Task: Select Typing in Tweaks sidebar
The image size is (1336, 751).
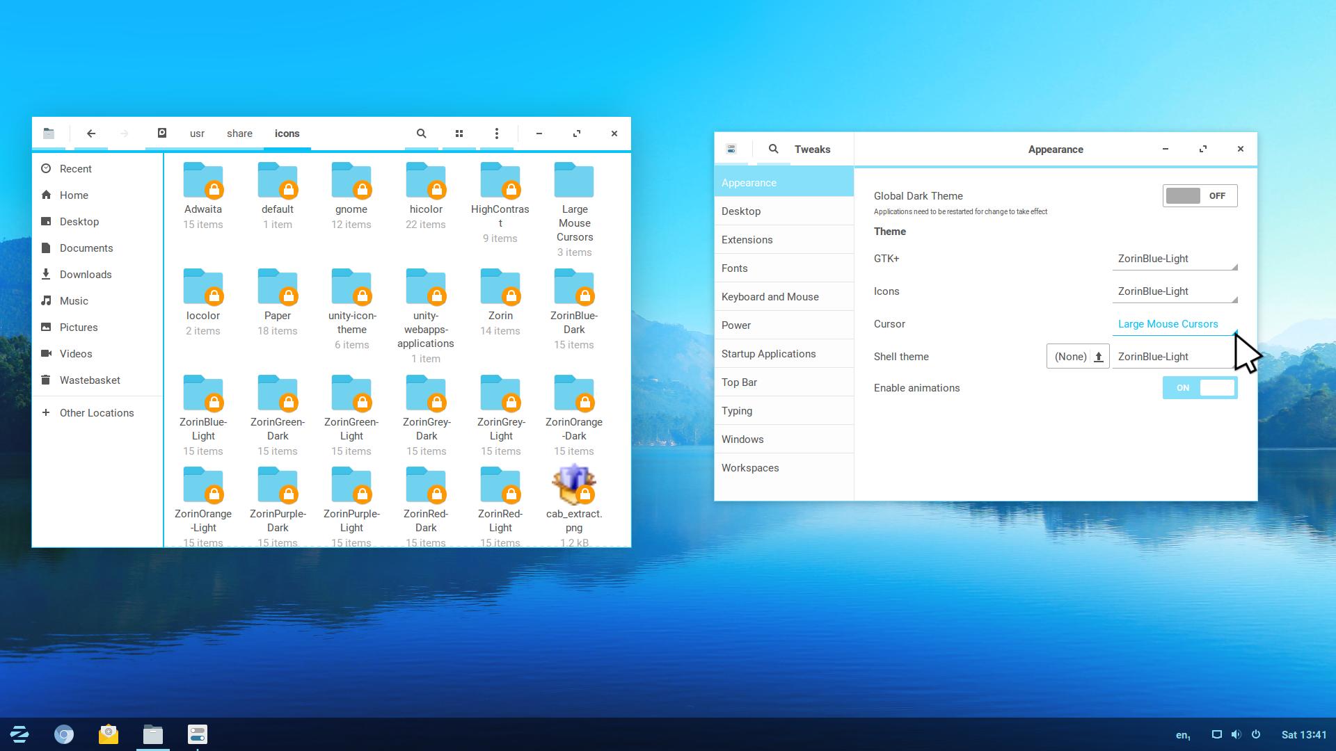Action: coord(784,411)
